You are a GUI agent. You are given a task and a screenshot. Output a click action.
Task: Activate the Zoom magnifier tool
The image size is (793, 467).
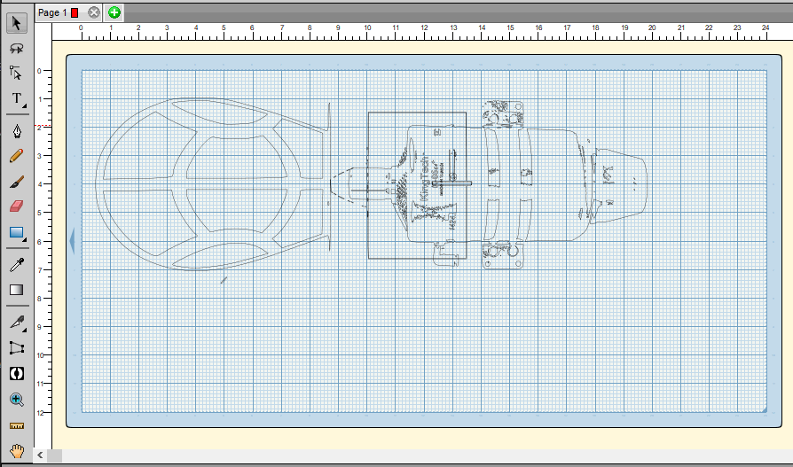tap(16, 400)
